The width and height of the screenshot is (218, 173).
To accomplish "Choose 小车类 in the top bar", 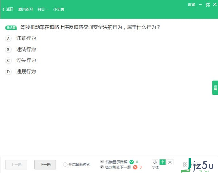I will pyautogui.click(x=59, y=9).
